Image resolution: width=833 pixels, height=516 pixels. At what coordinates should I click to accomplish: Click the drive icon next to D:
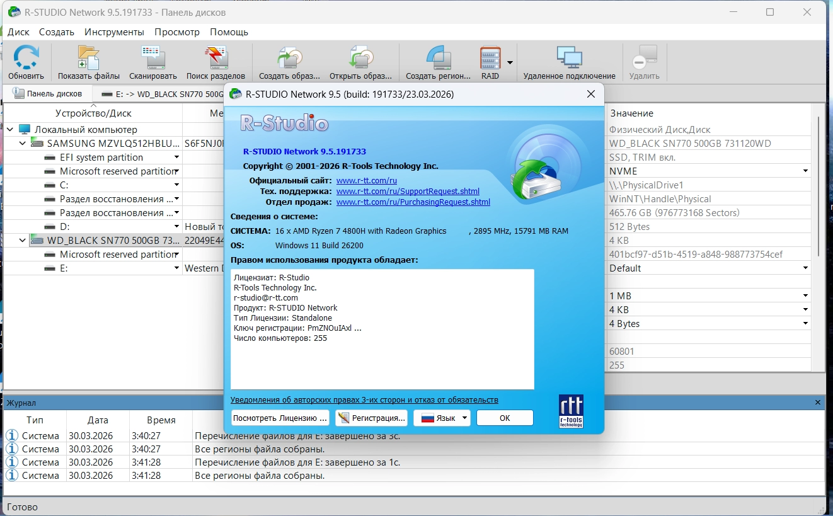[50, 227]
